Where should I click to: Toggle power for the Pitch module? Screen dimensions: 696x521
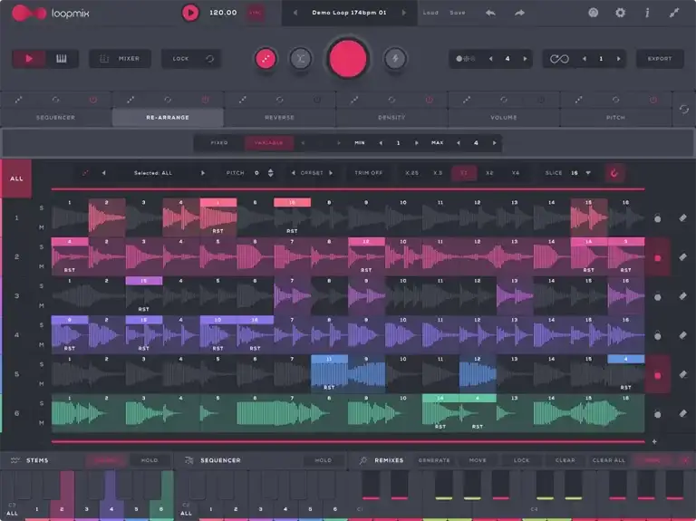[652, 100]
